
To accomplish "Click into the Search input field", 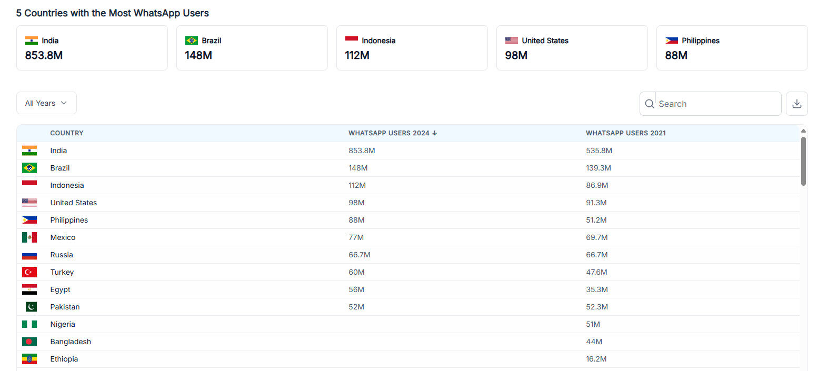I will 716,104.
